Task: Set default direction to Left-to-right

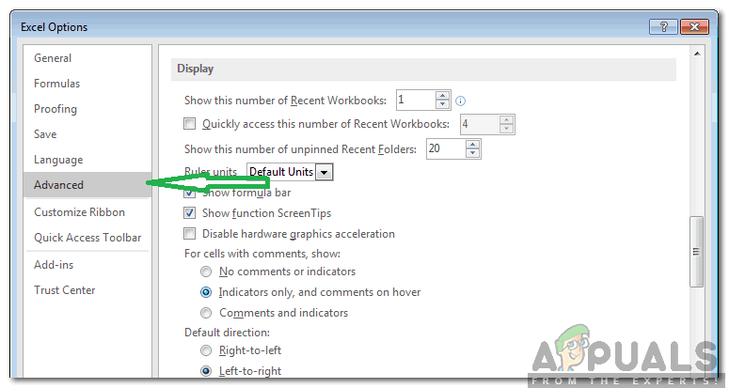Action: tap(206, 371)
